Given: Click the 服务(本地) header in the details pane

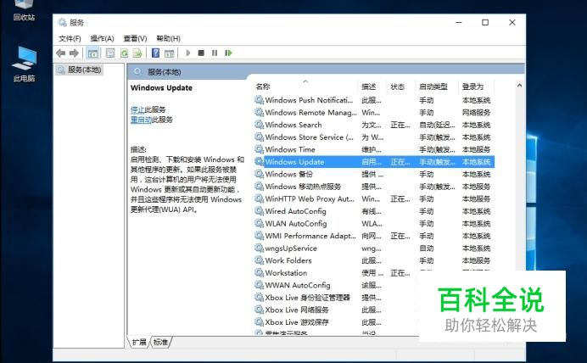Looking at the screenshot, I should point(165,72).
